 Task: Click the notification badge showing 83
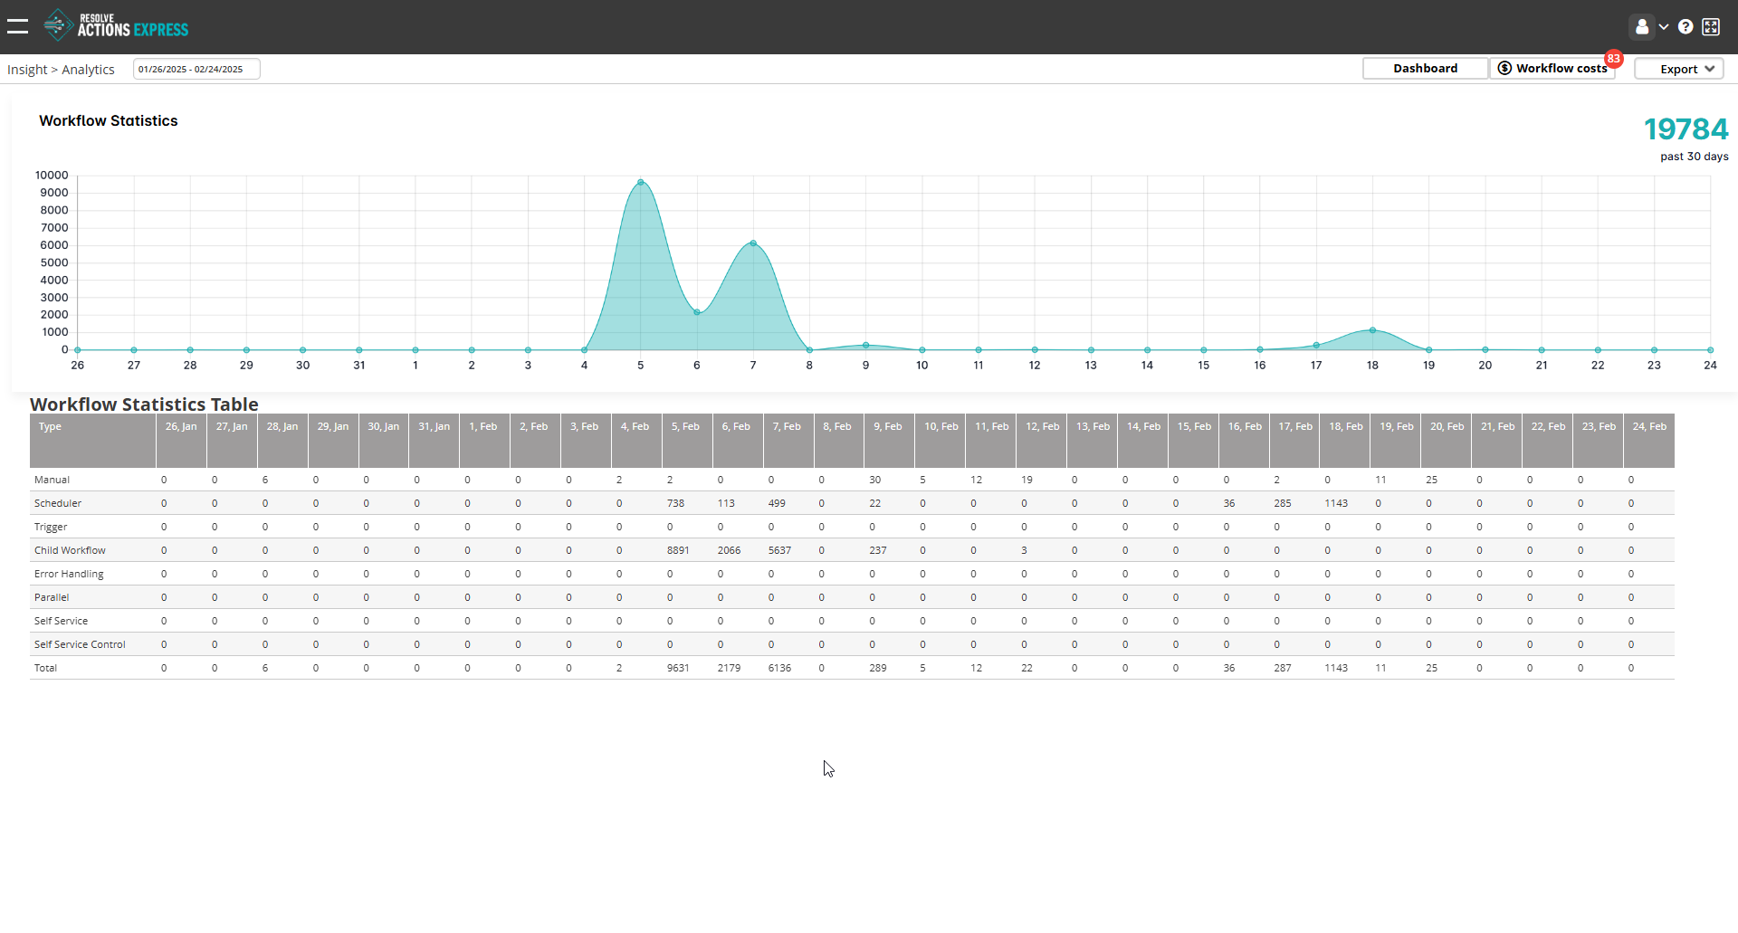1613,58
